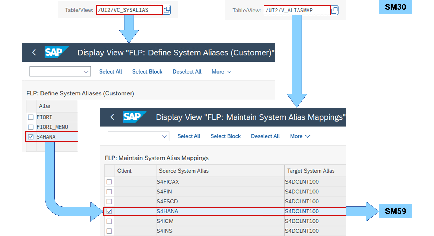The image size is (434, 236).
Task: Check the S4FICAX mapping row checkbox
Action: (109, 182)
